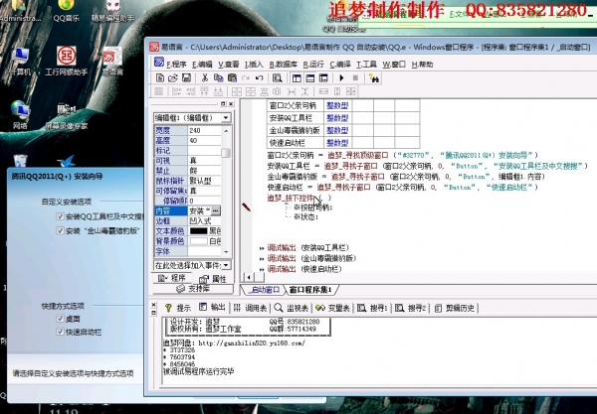Switch to the 调用表 bottom panel tab

pyautogui.click(x=250, y=308)
